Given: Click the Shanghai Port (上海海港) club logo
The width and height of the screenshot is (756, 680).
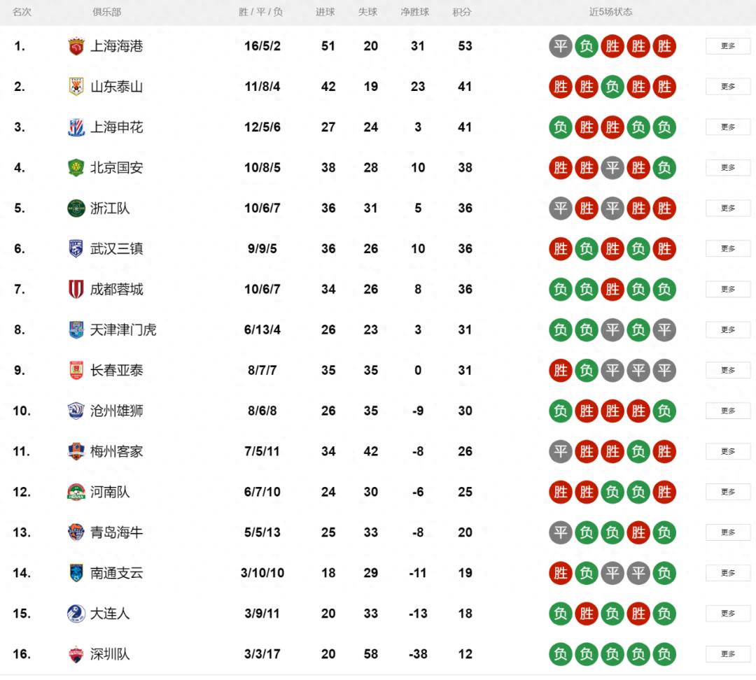Looking at the screenshot, I should (76, 46).
